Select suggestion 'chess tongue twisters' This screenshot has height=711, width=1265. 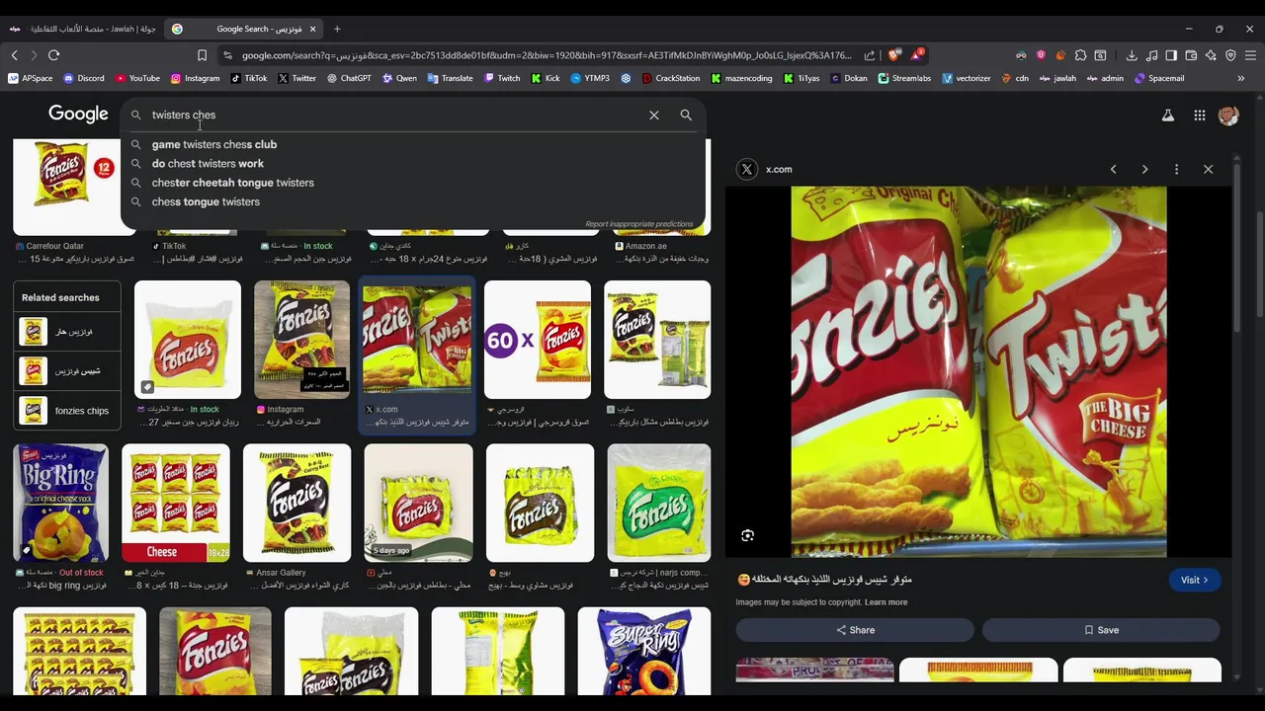(x=414, y=201)
